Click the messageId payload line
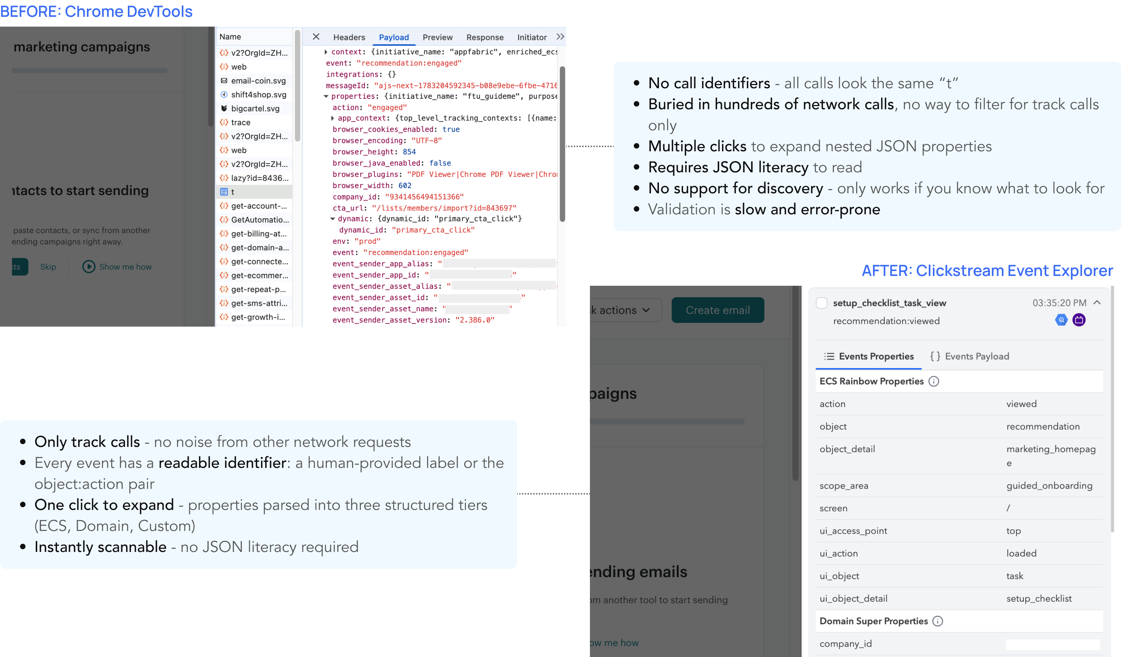The height and width of the screenshot is (657, 1121). click(x=441, y=85)
